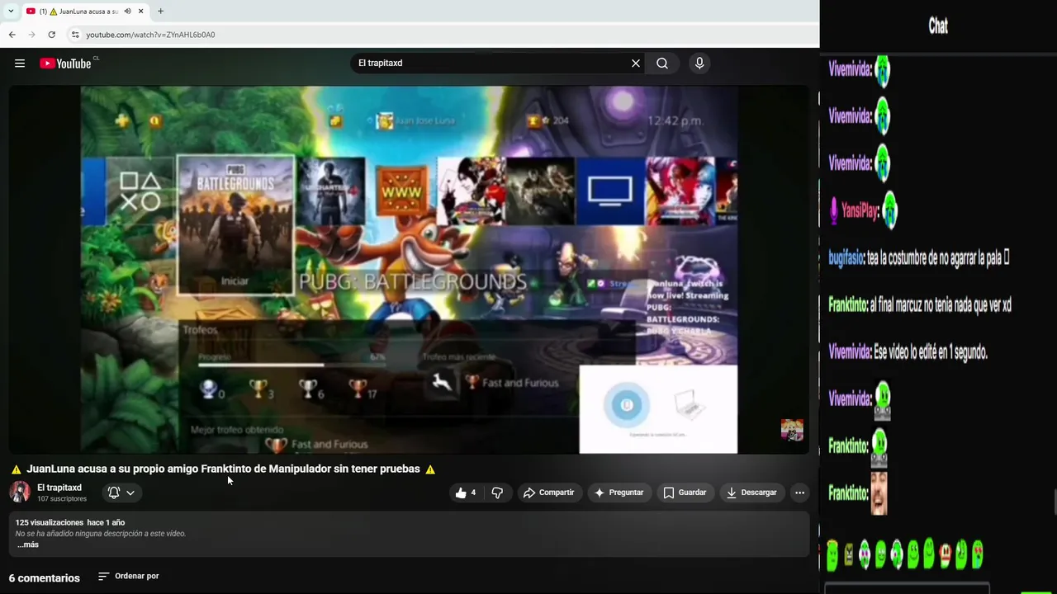1057x594 pixels.
Task: Open El trapitaxd channel avatar
Action: pos(20,493)
